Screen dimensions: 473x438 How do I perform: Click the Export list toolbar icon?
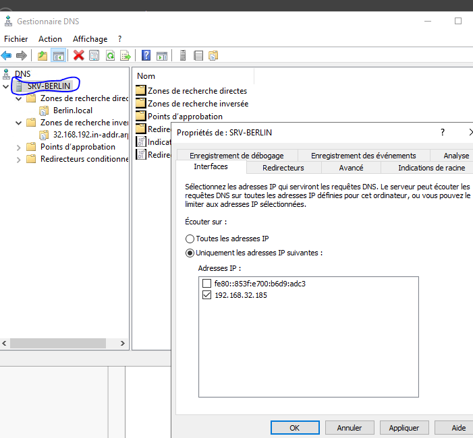coord(124,55)
